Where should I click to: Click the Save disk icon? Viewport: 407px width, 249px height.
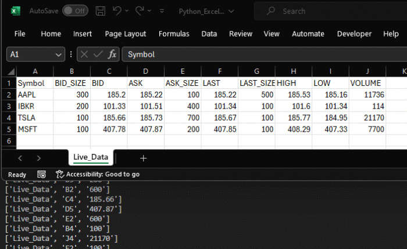(x=101, y=11)
